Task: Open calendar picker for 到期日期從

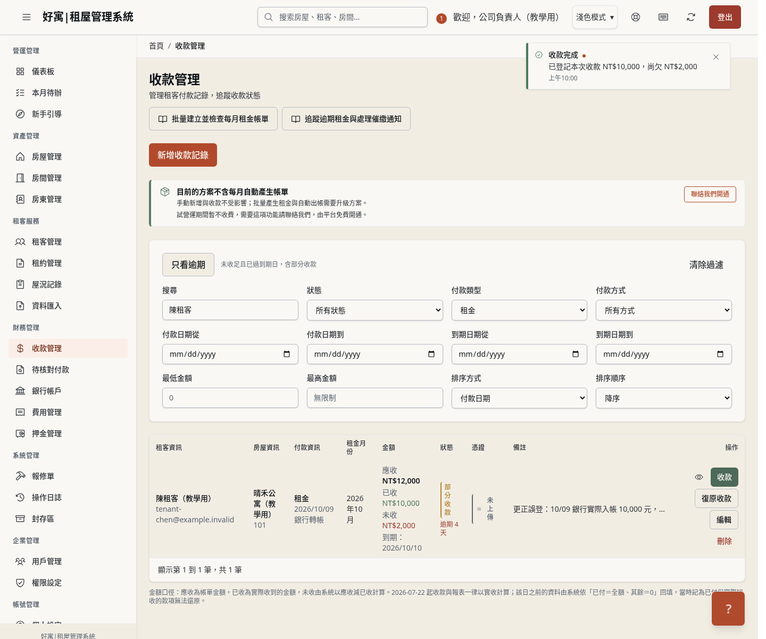Action: [x=576, y=354]
